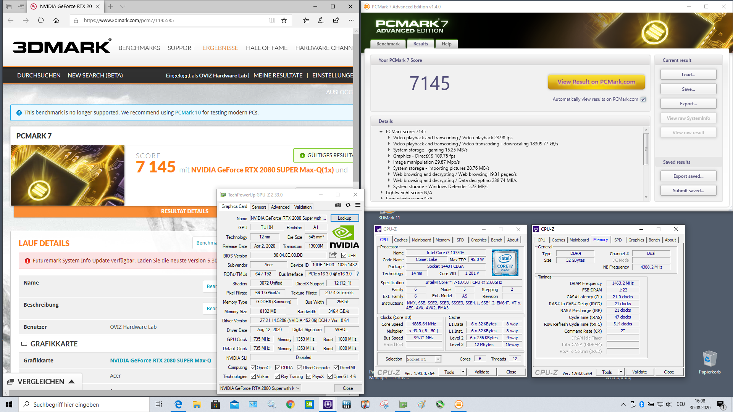Click the browser refresh icon
Viewport: 733px width, 412px height.
pos(41,20)
